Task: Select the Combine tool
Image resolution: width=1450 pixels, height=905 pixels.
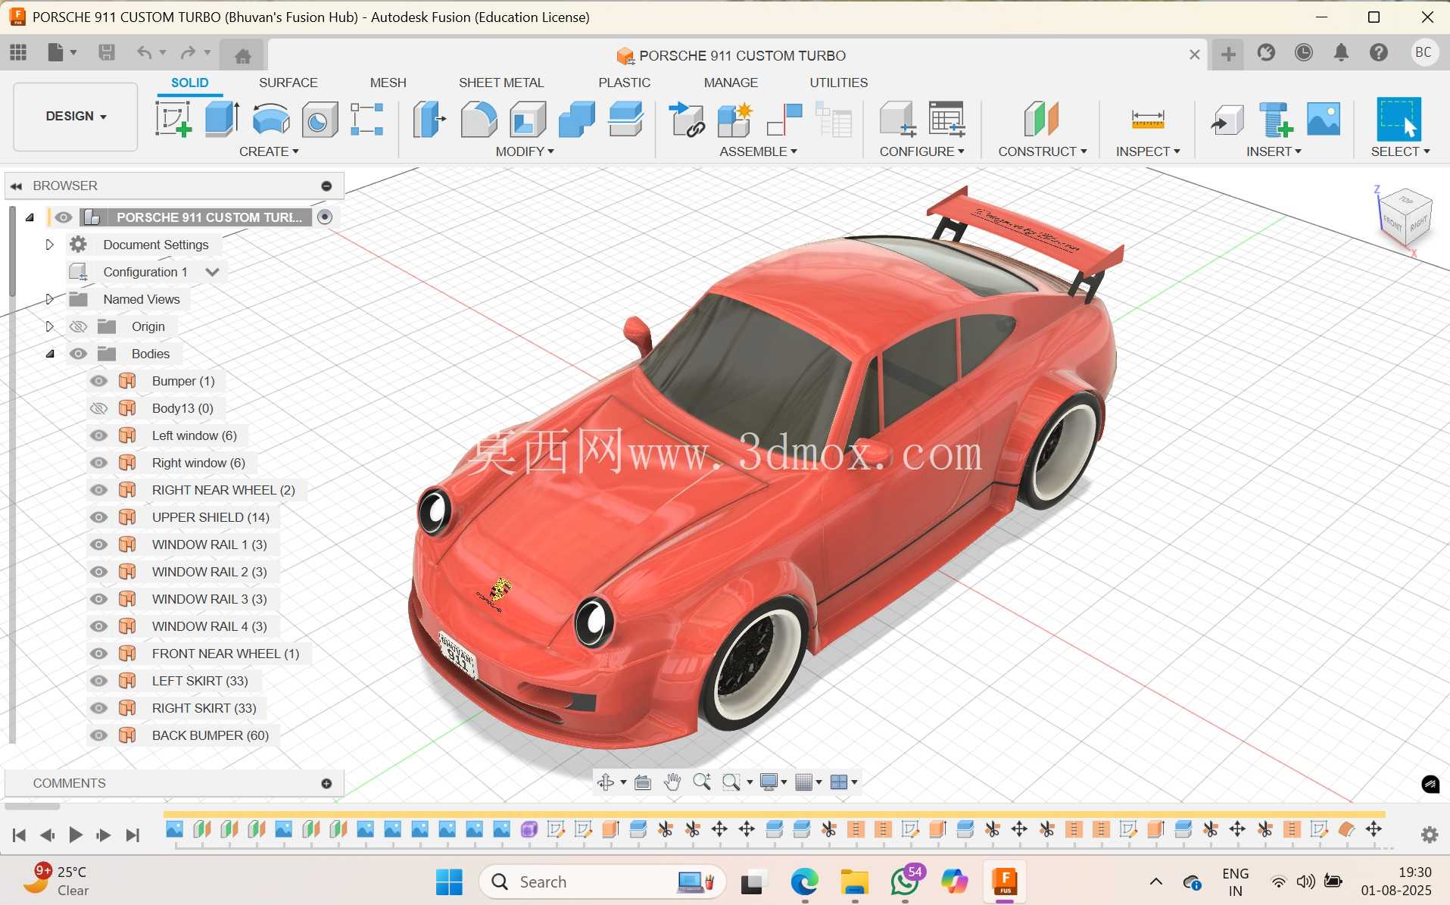Action: (x=576, y=120)
